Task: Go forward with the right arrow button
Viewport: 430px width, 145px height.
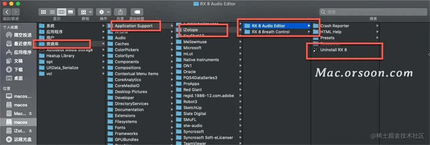Action: tap(15, 12)
